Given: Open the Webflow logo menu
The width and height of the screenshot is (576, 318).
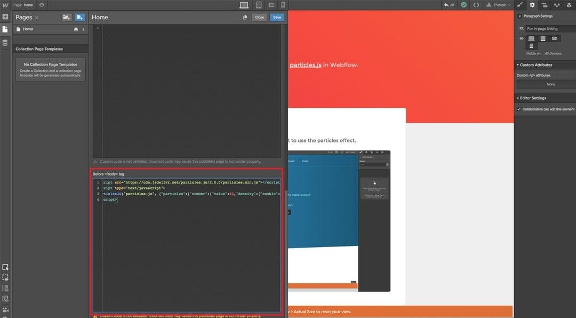Looking at the screenshot, I should pyautogui.click(x=5, y=5).
